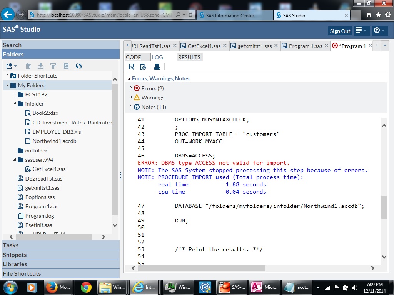Open the browser tools gear icon

388,15
